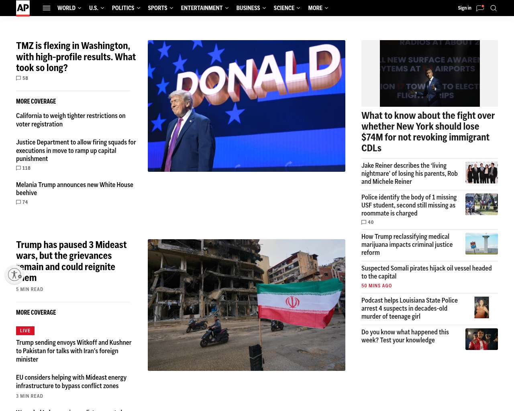Click the news quiz thumbnail
Image resolution: width=514 pixels, height=411 pixels.
pyautogui.click(x=481, y=339)
